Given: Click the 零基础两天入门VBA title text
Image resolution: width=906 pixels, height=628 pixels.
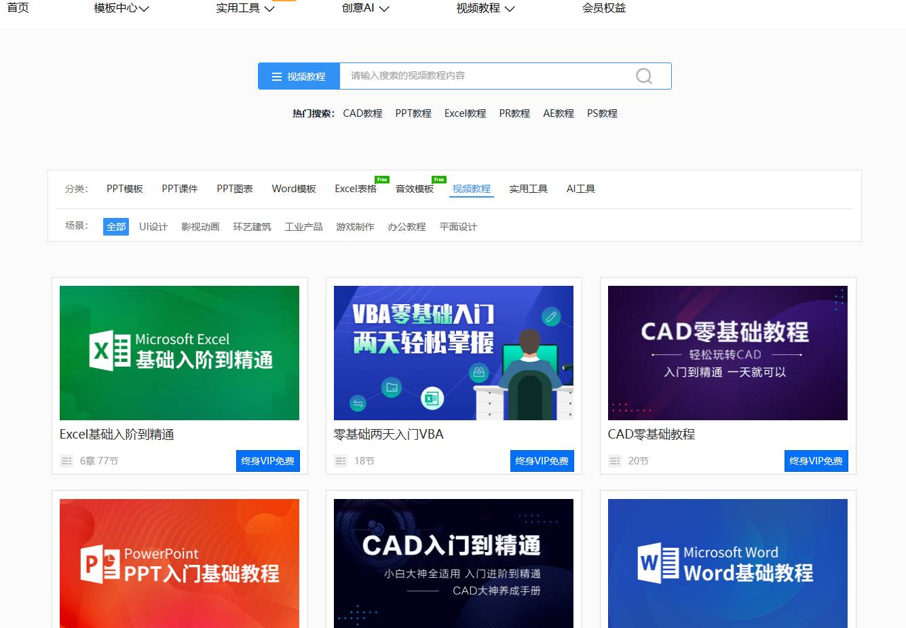Looking at the screenshot, I should tap(388, 435).
